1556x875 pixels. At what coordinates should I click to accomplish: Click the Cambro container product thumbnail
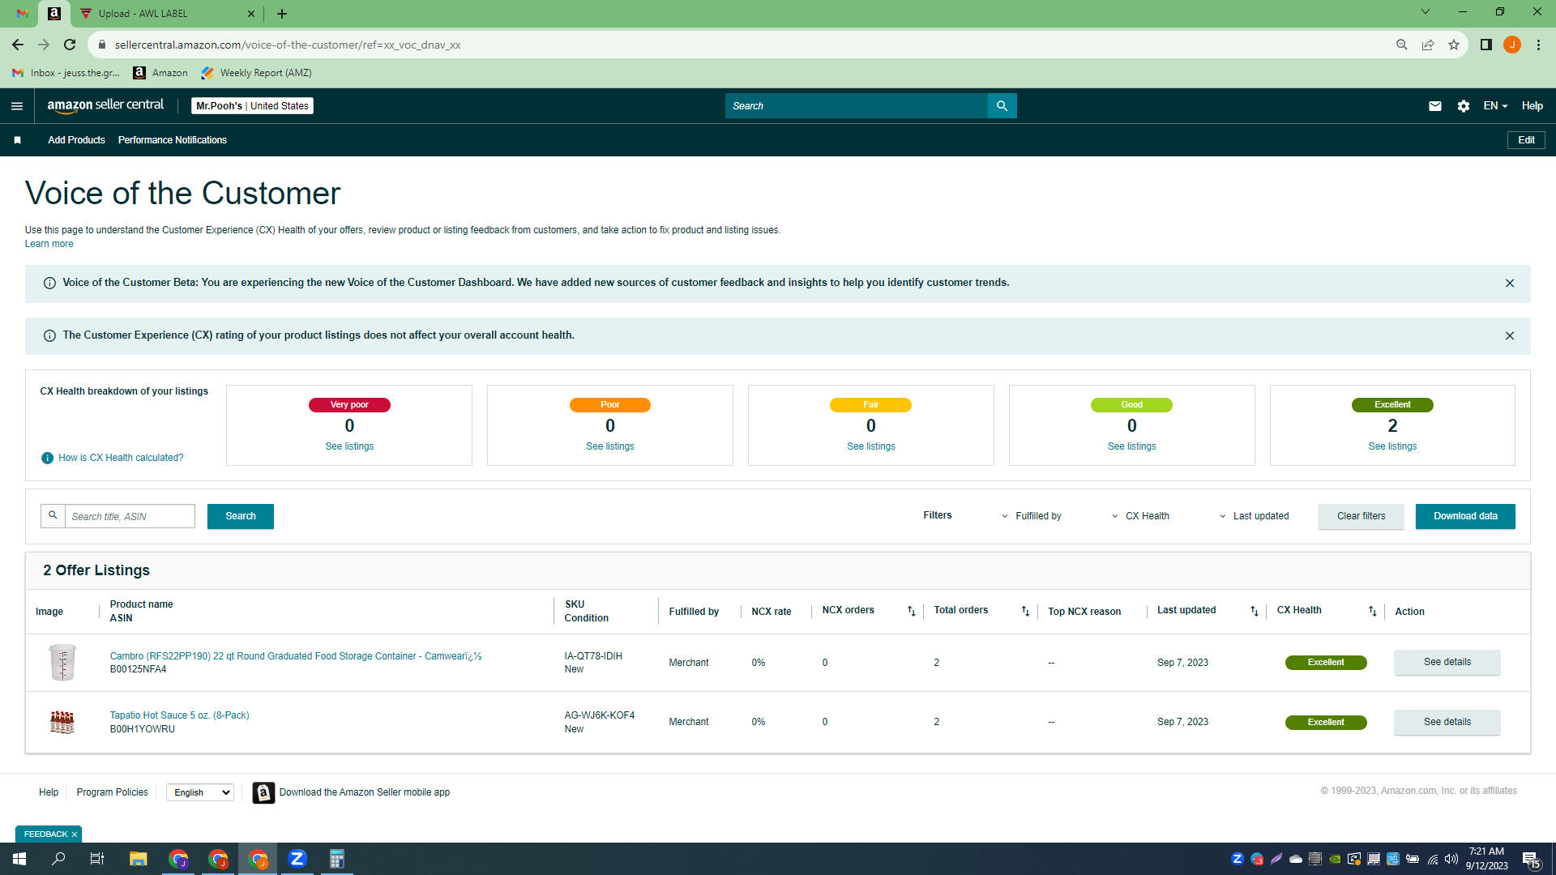pyautogui.click(x=62, y=663)
